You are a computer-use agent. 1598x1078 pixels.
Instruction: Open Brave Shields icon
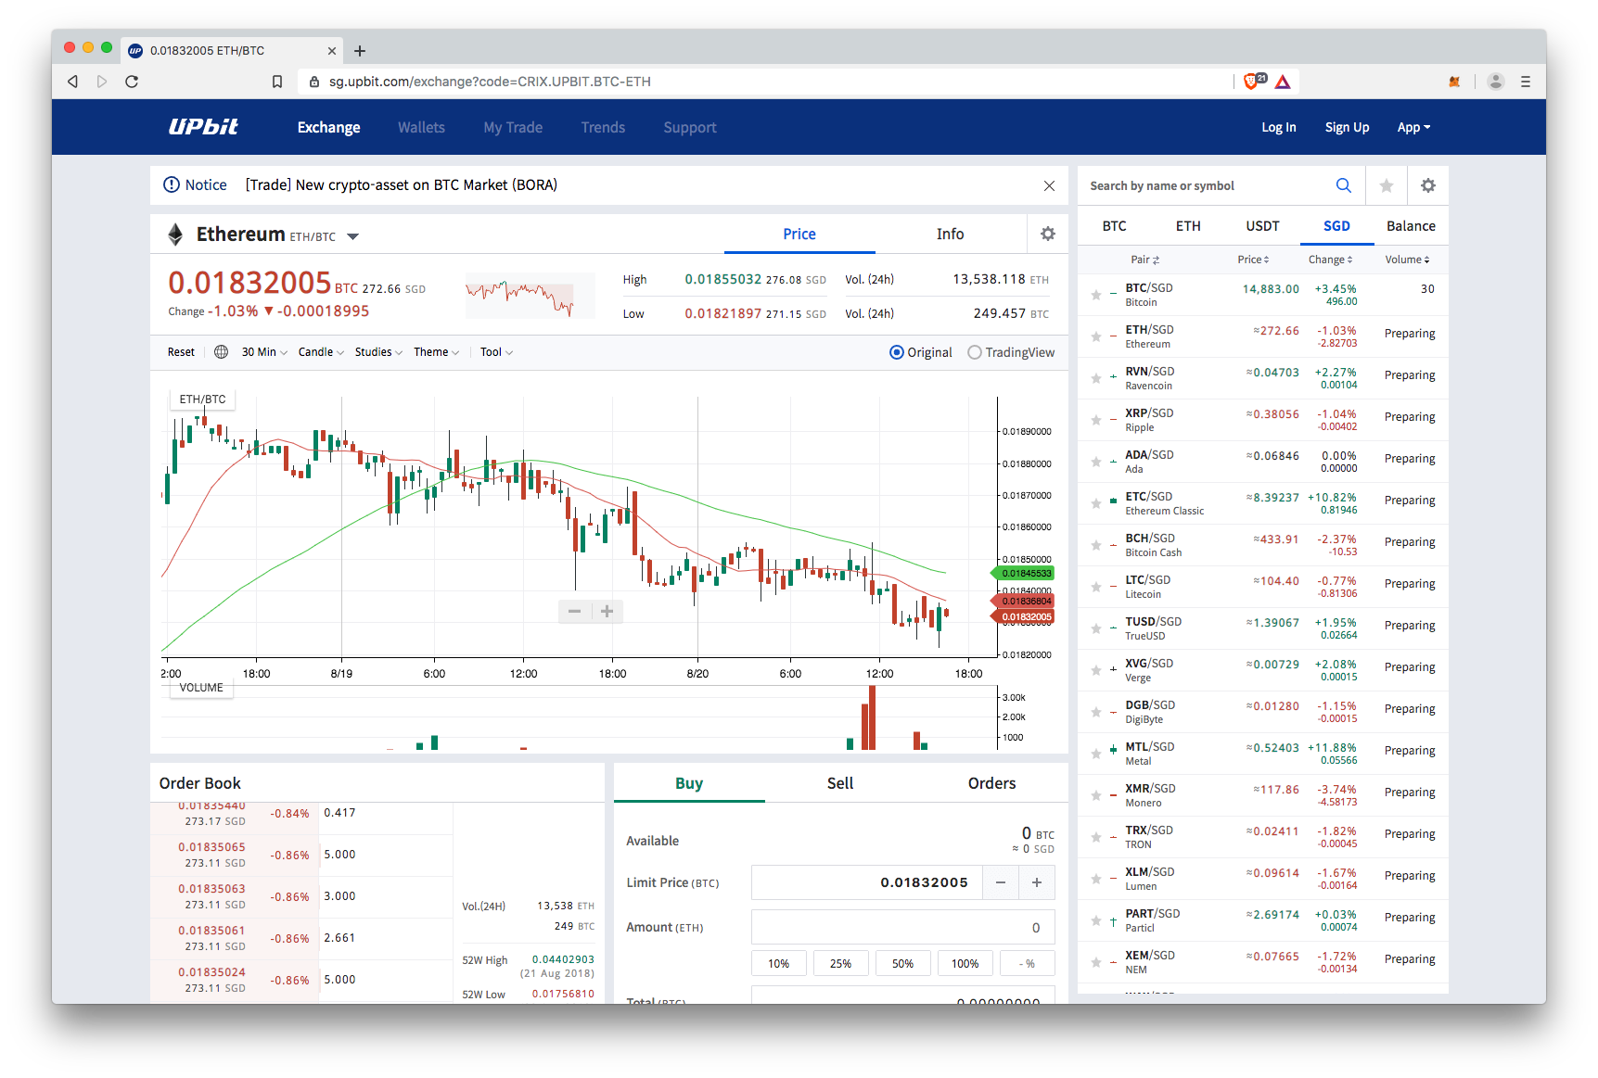click(x=1253, y=82)
